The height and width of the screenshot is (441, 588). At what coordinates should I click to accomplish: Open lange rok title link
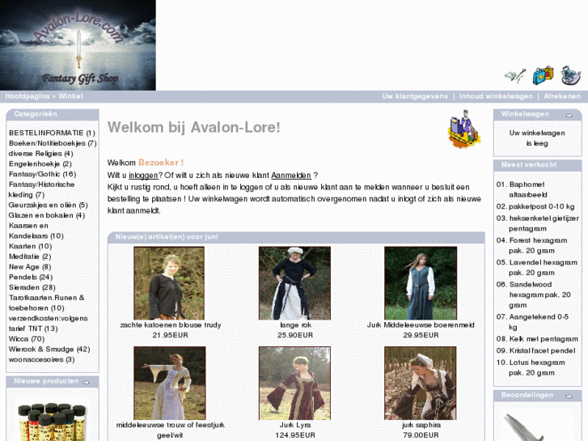295,325
